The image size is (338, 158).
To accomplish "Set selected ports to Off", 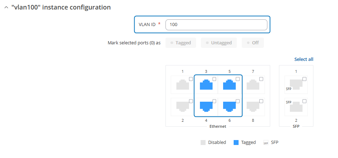I will (x=253, y=43).
